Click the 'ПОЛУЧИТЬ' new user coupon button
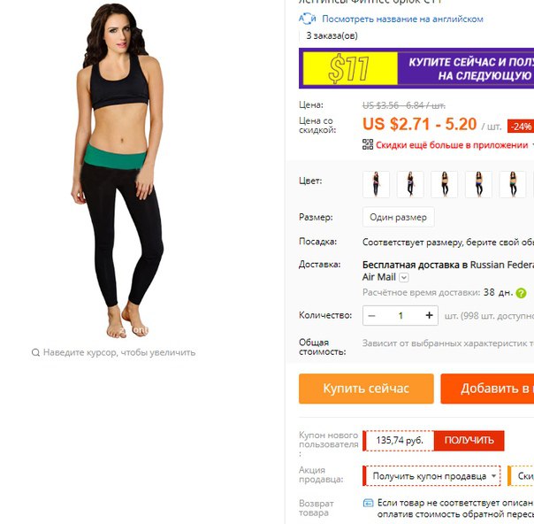The width and height of the screenshot is (534, 524). pos(469,441)
